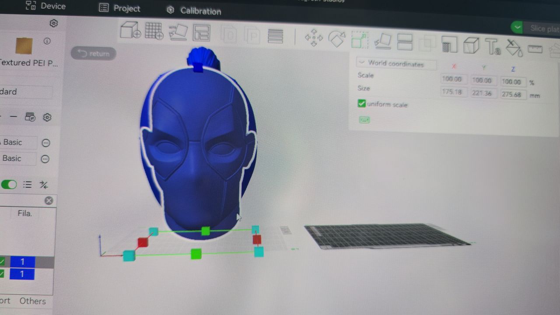Toggle checkbox in the bottom object row
The image size is (560, 315).
click(3, 274)
